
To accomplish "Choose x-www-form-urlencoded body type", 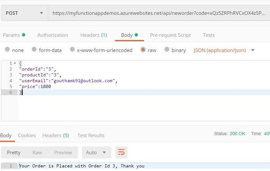I will (72, 49).
